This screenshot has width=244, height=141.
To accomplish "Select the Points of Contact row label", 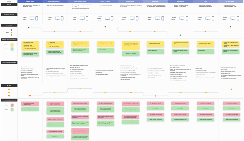I will 9,15.
